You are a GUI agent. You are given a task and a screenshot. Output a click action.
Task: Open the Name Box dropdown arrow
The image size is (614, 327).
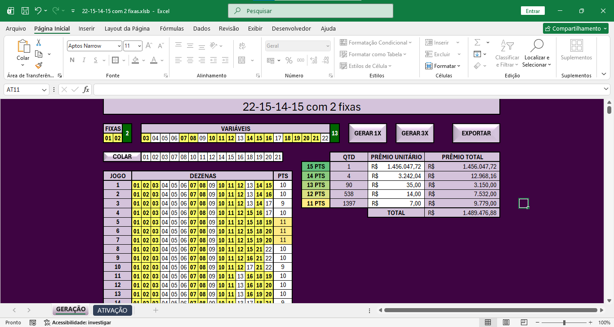pos(44,90)
